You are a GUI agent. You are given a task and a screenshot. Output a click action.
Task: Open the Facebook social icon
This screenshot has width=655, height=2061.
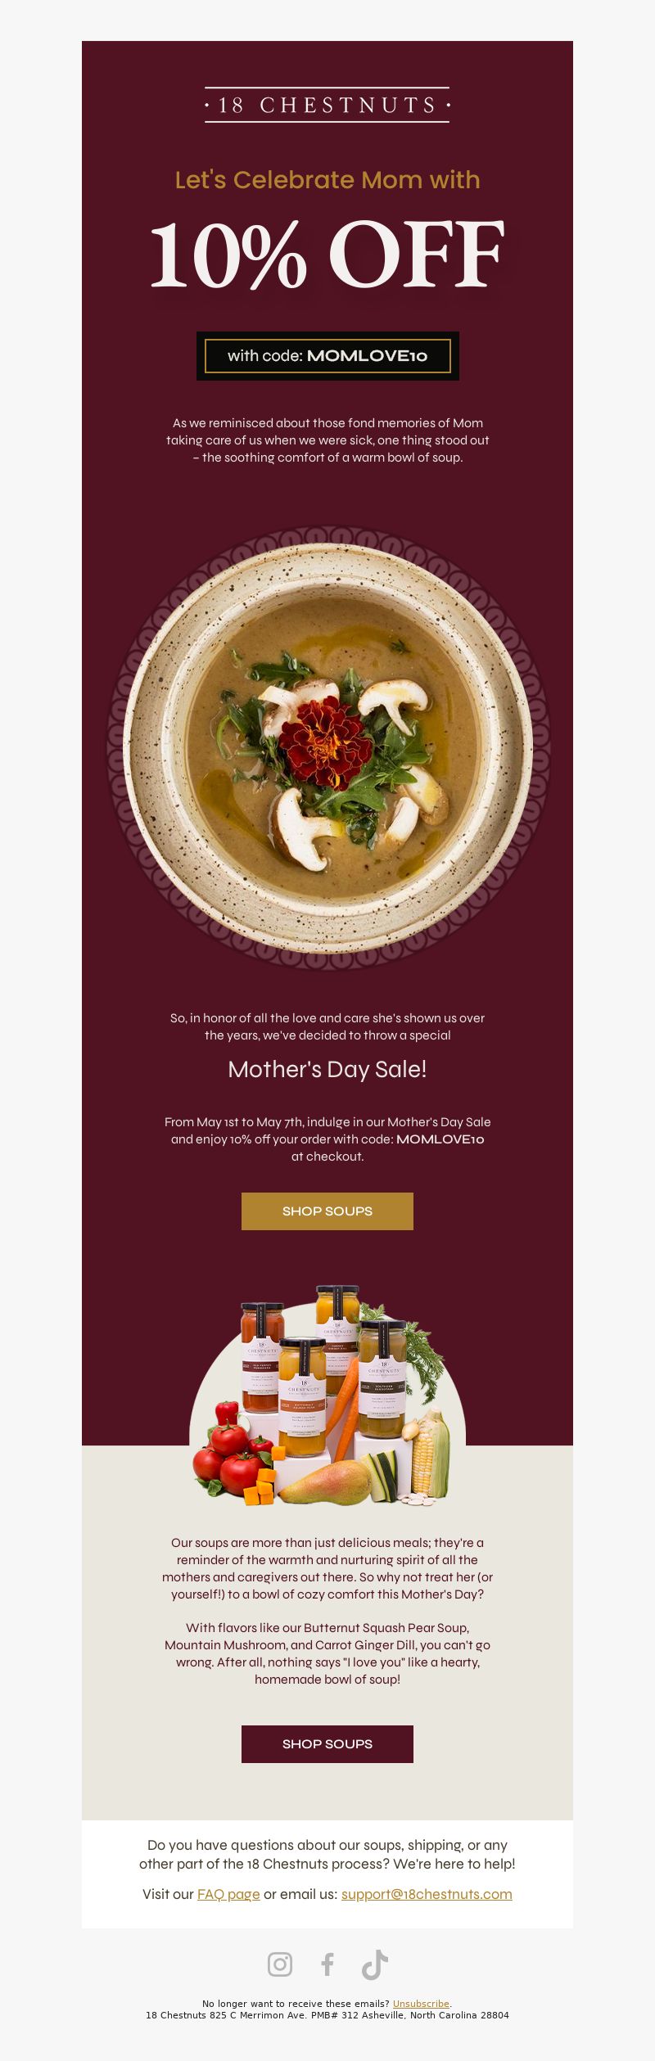[x=327, y=1964]
